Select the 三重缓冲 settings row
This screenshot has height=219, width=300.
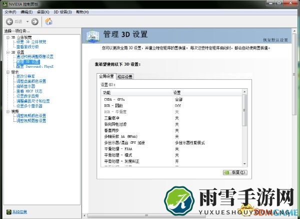tap(171, 118)
